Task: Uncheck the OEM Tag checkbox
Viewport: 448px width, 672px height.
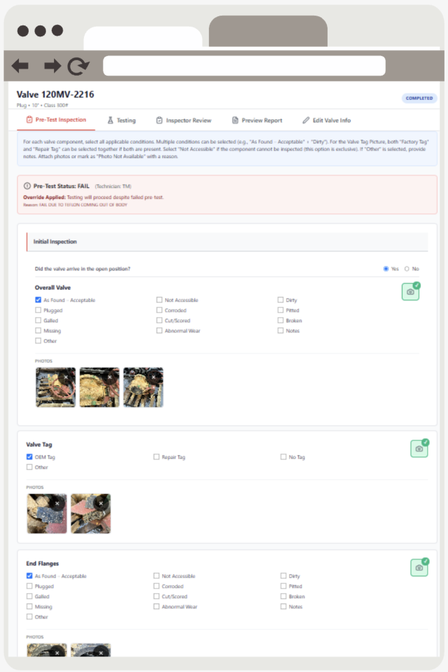Action: (x=29, y=457)
